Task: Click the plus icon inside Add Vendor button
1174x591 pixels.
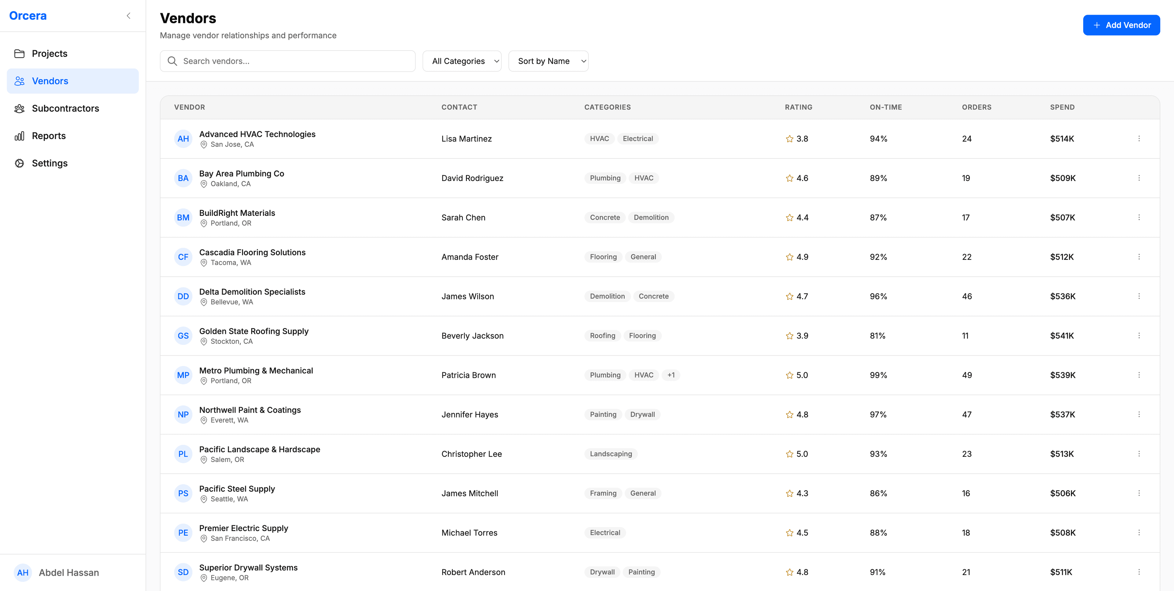Action: (1097, 25)
